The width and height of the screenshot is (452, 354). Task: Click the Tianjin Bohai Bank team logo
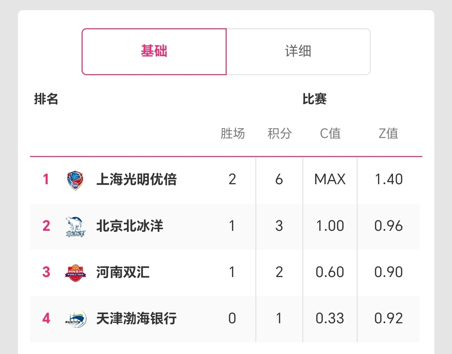point(75,319)
